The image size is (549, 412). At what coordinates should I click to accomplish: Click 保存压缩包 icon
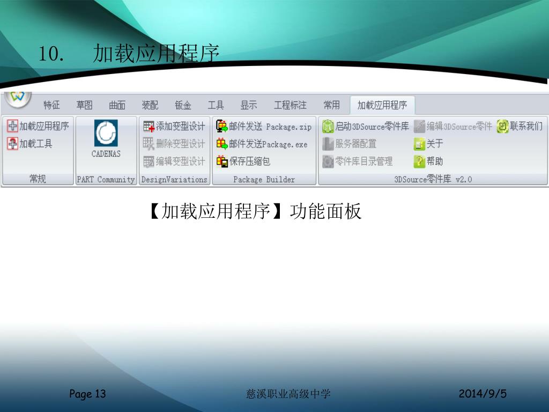point(222,161)
